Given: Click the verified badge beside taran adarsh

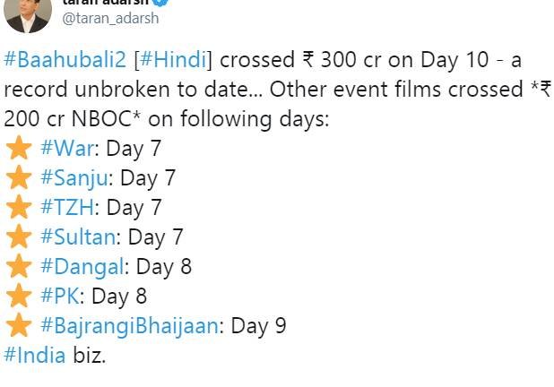Looking at the screenshot, I should (x=160, y=3).
